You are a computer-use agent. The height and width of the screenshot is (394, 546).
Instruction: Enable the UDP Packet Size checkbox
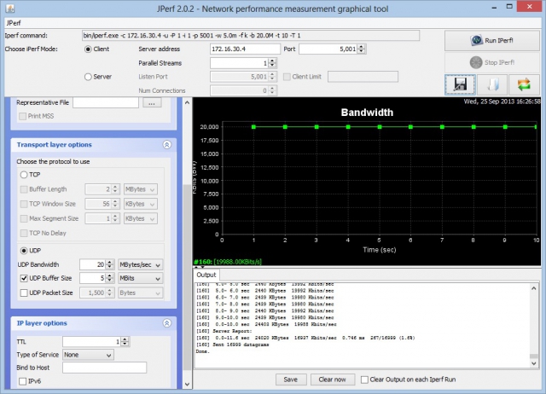click(x=24, y=293)
